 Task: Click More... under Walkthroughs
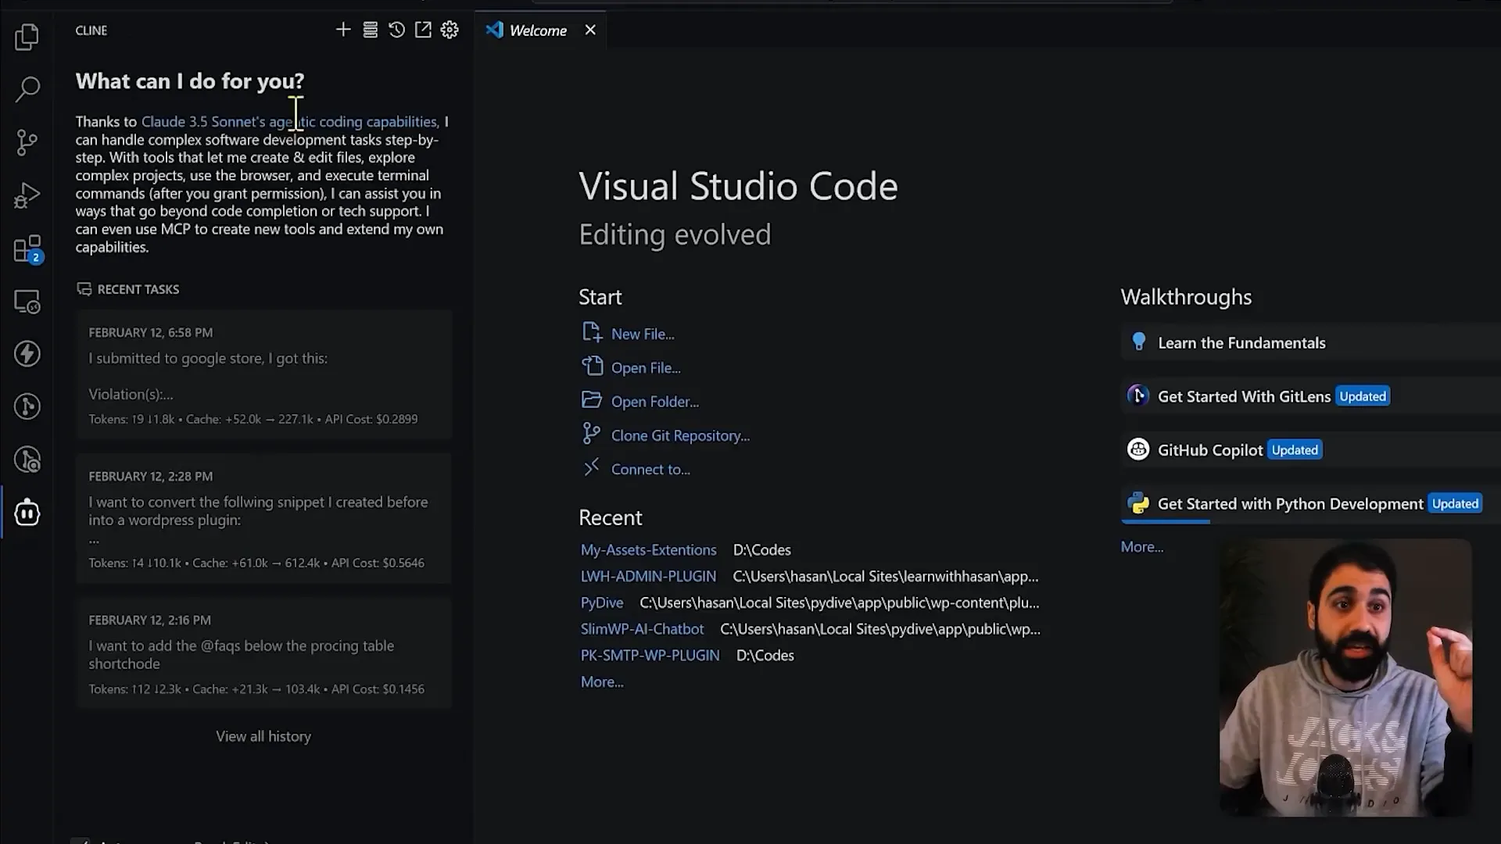pos(1142,547)
